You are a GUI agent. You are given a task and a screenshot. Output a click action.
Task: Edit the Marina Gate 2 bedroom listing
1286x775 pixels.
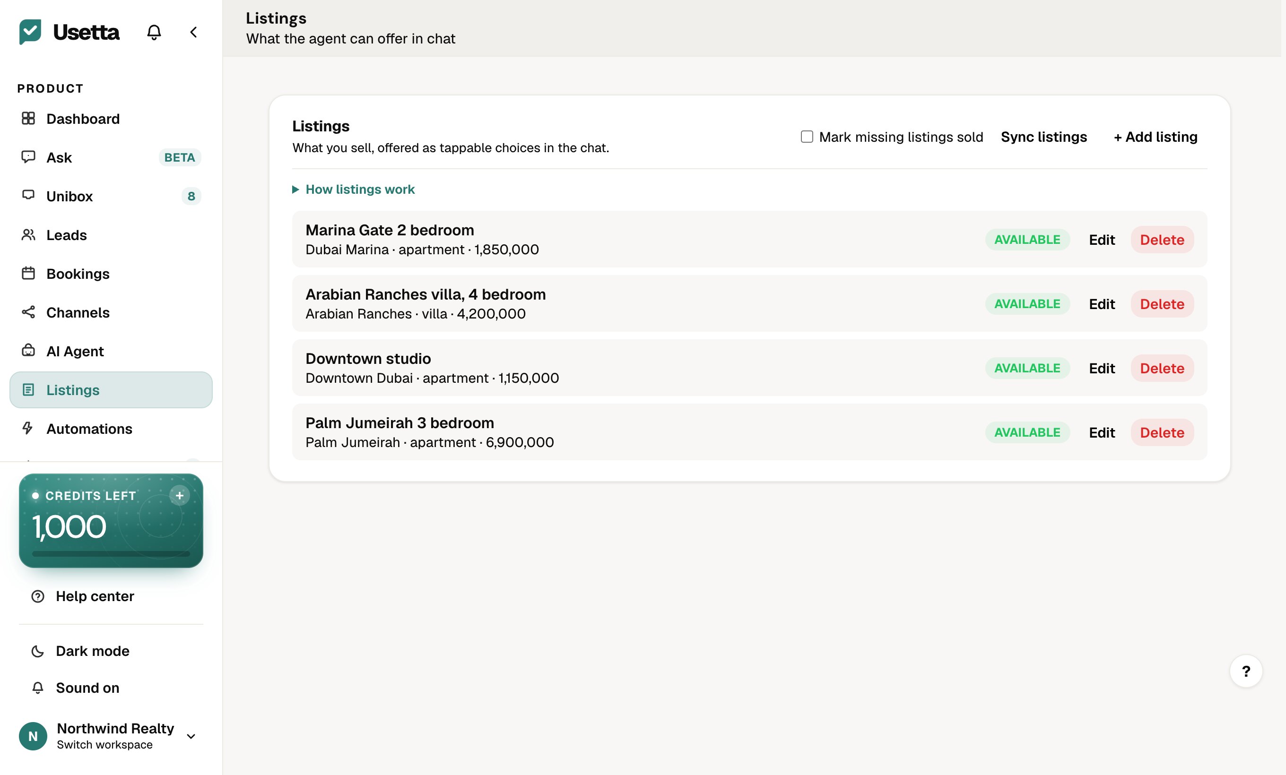pos(1102,240)
